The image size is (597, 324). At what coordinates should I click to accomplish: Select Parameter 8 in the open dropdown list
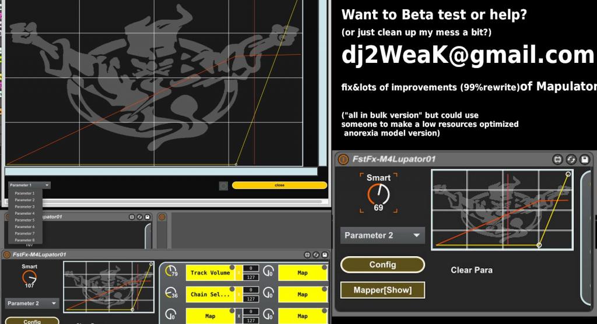(24, 240)
